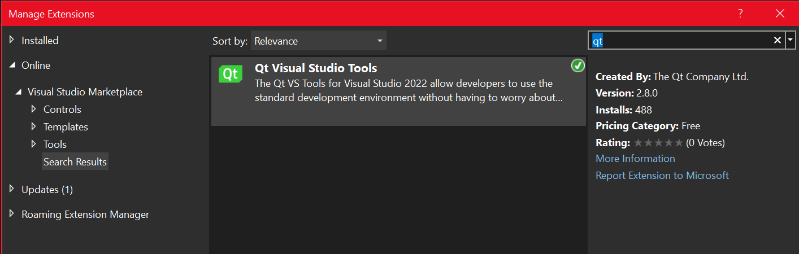Click the green installed checkmark badge
The image size is (799, 254).
(x=577, y=66)
